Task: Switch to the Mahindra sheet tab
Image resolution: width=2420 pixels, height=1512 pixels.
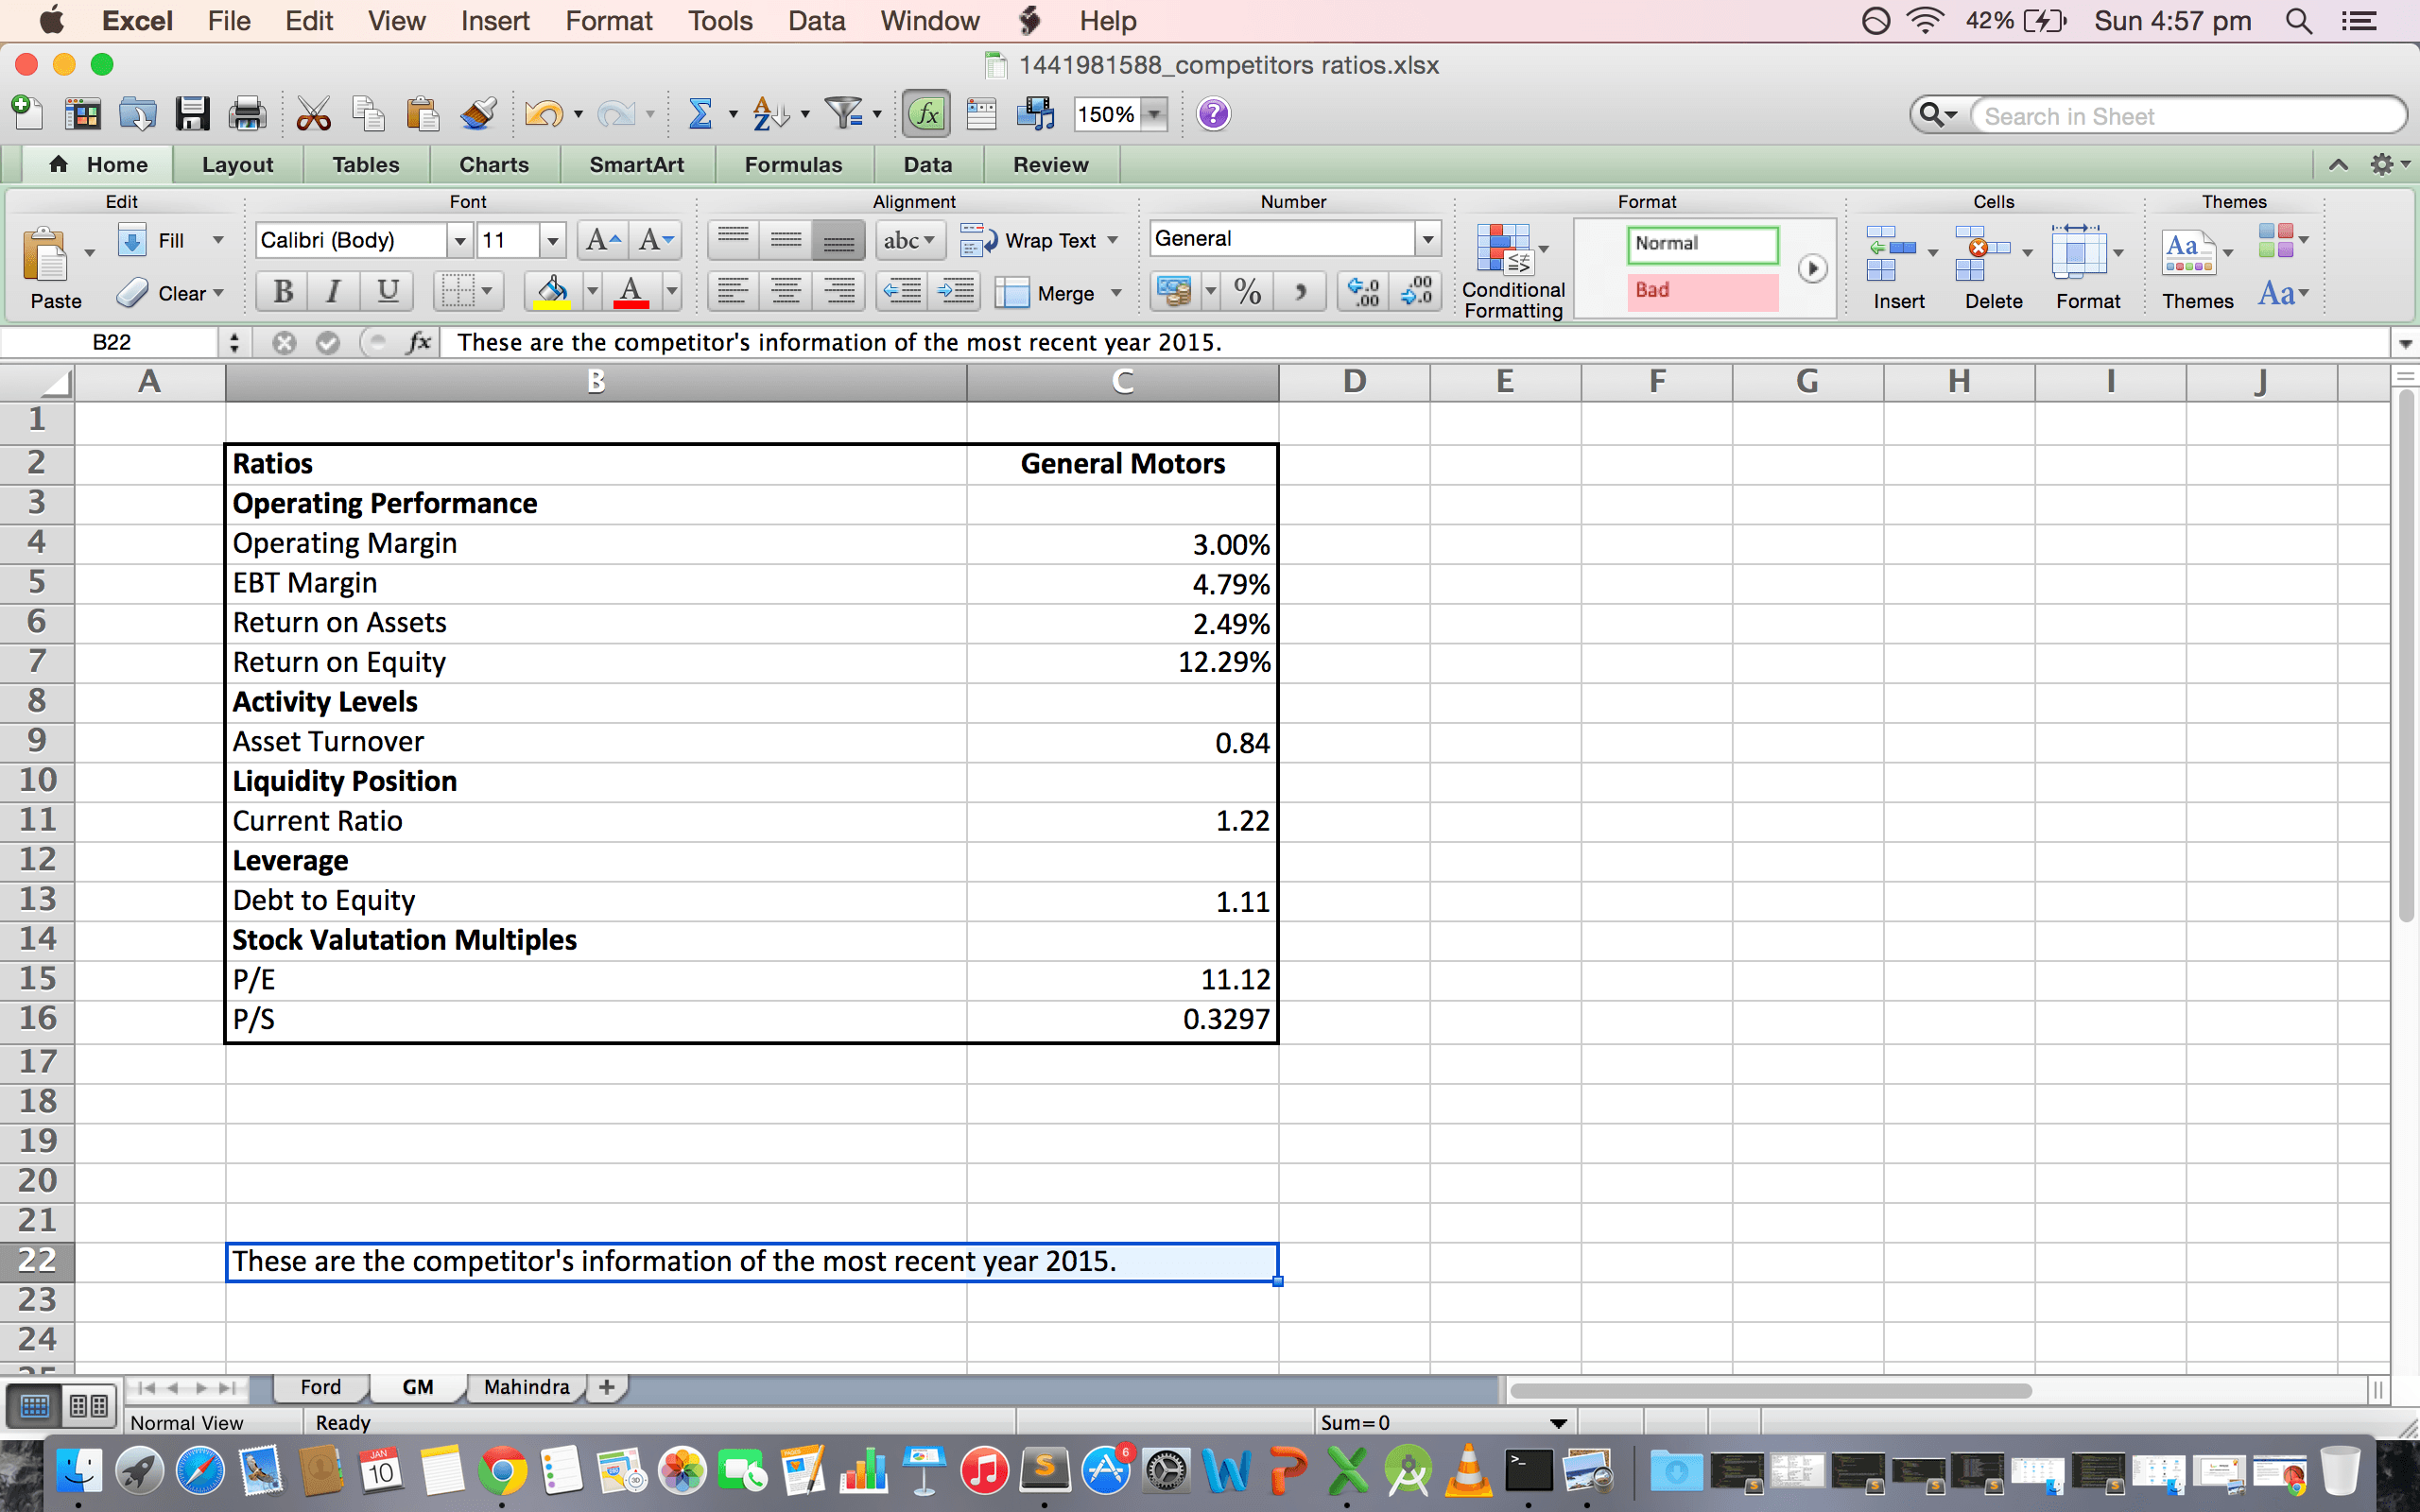Action: 526,1387
